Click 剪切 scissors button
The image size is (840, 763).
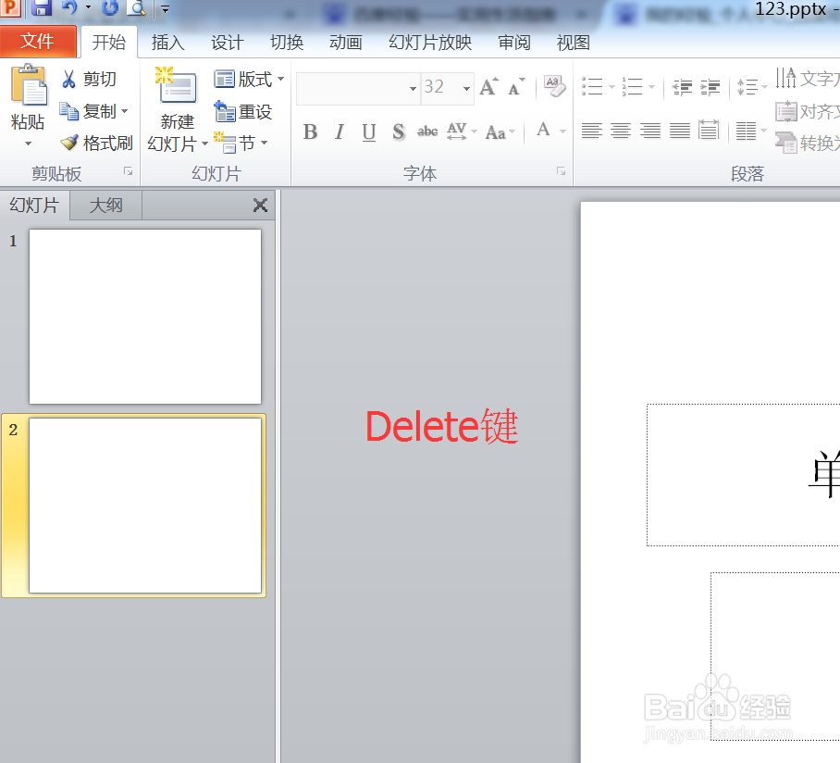tap(89, 79)
